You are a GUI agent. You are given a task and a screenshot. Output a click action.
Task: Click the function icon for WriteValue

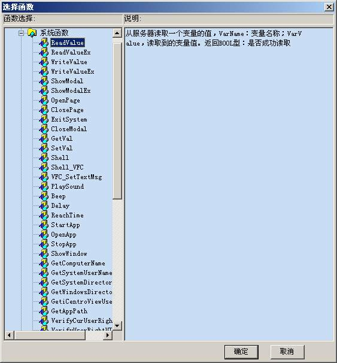(x=44, y=62)
